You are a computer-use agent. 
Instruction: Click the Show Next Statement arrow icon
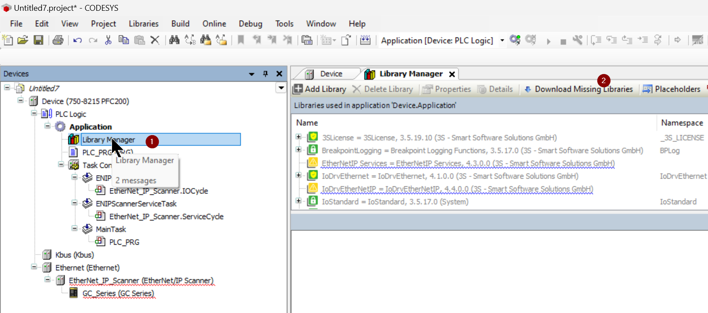(677, 40)
